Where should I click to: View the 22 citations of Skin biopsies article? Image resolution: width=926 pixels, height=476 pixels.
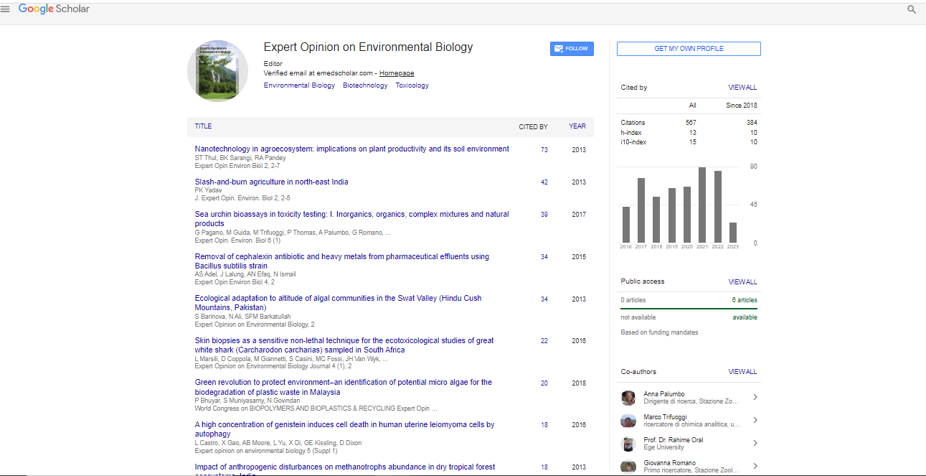pyautogui.click(x=544, y=341)
